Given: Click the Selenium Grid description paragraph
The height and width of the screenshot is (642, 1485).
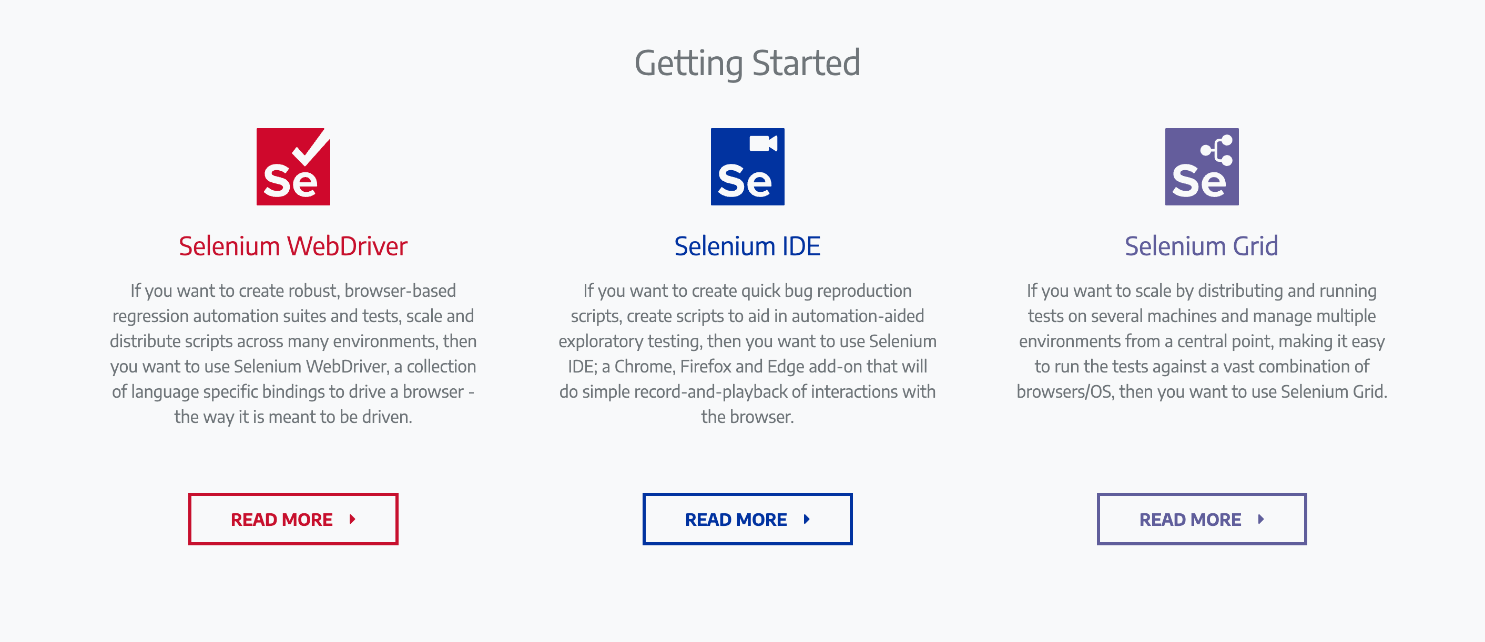Looking at the screenshot, I should point(1202,341).
